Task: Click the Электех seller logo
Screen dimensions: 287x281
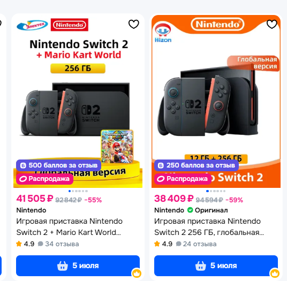Action: point(32,25)
